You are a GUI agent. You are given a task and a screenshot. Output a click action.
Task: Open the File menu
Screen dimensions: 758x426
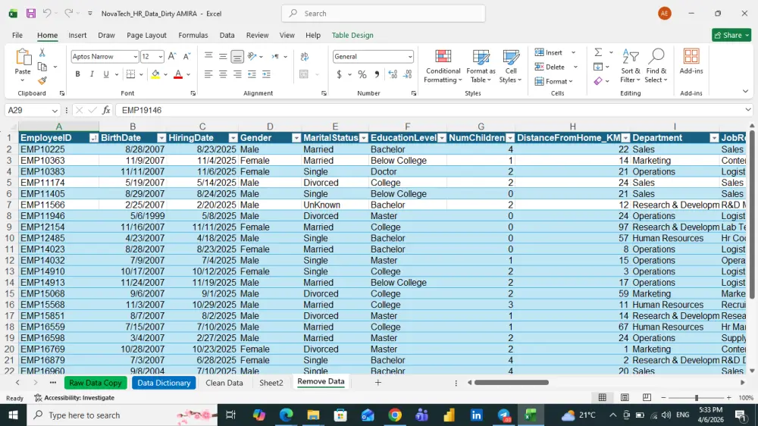point(17,36)
